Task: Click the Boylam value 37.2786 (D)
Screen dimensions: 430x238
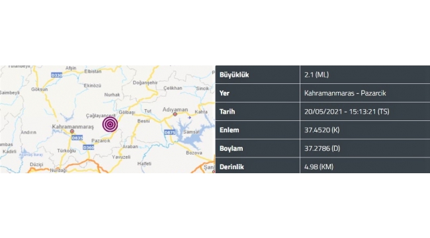Action: click(322, 148)
